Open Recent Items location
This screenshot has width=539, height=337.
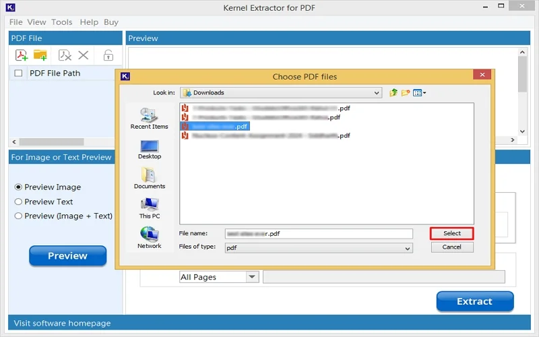point(149,119)
